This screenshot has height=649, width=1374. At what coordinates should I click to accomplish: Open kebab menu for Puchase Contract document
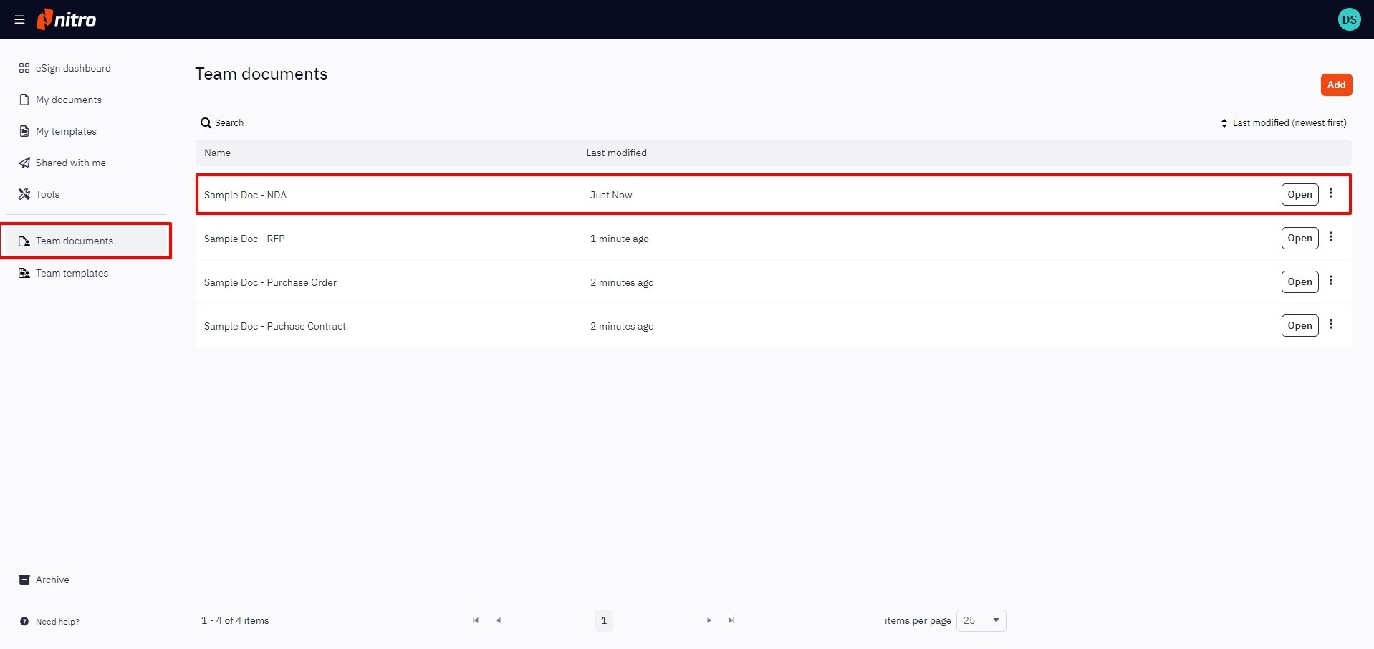(x=1331, y=324)
